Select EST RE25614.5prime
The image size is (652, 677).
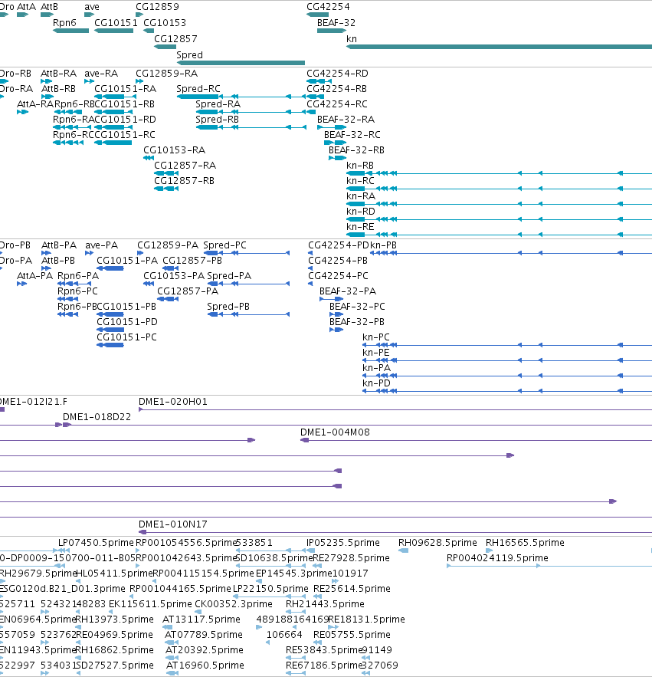pos(352,589)
